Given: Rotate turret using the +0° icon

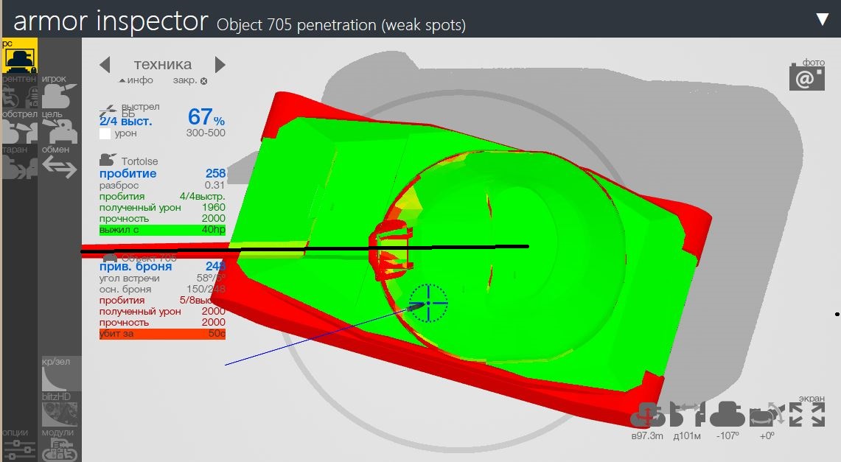Looking at the screenshot, I should [x=767, y=415].
